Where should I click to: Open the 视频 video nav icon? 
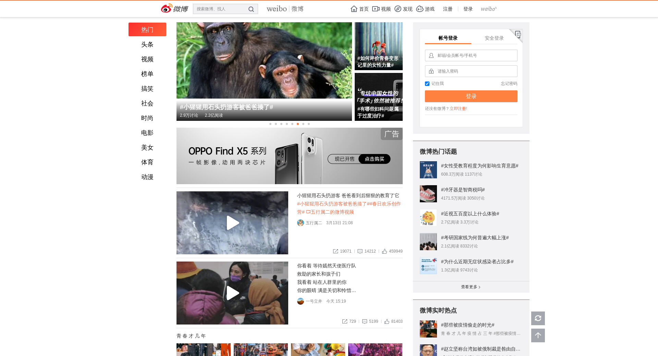(376, 9)
